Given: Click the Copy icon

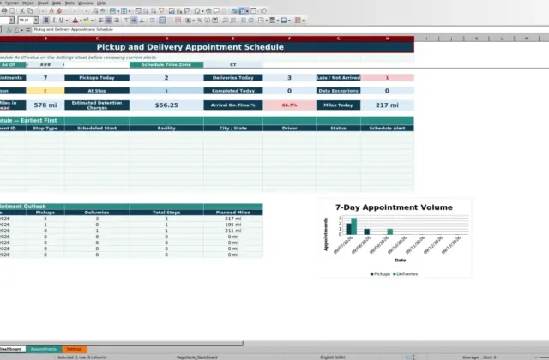Looking at the screenshot, I should coord(30,11).
